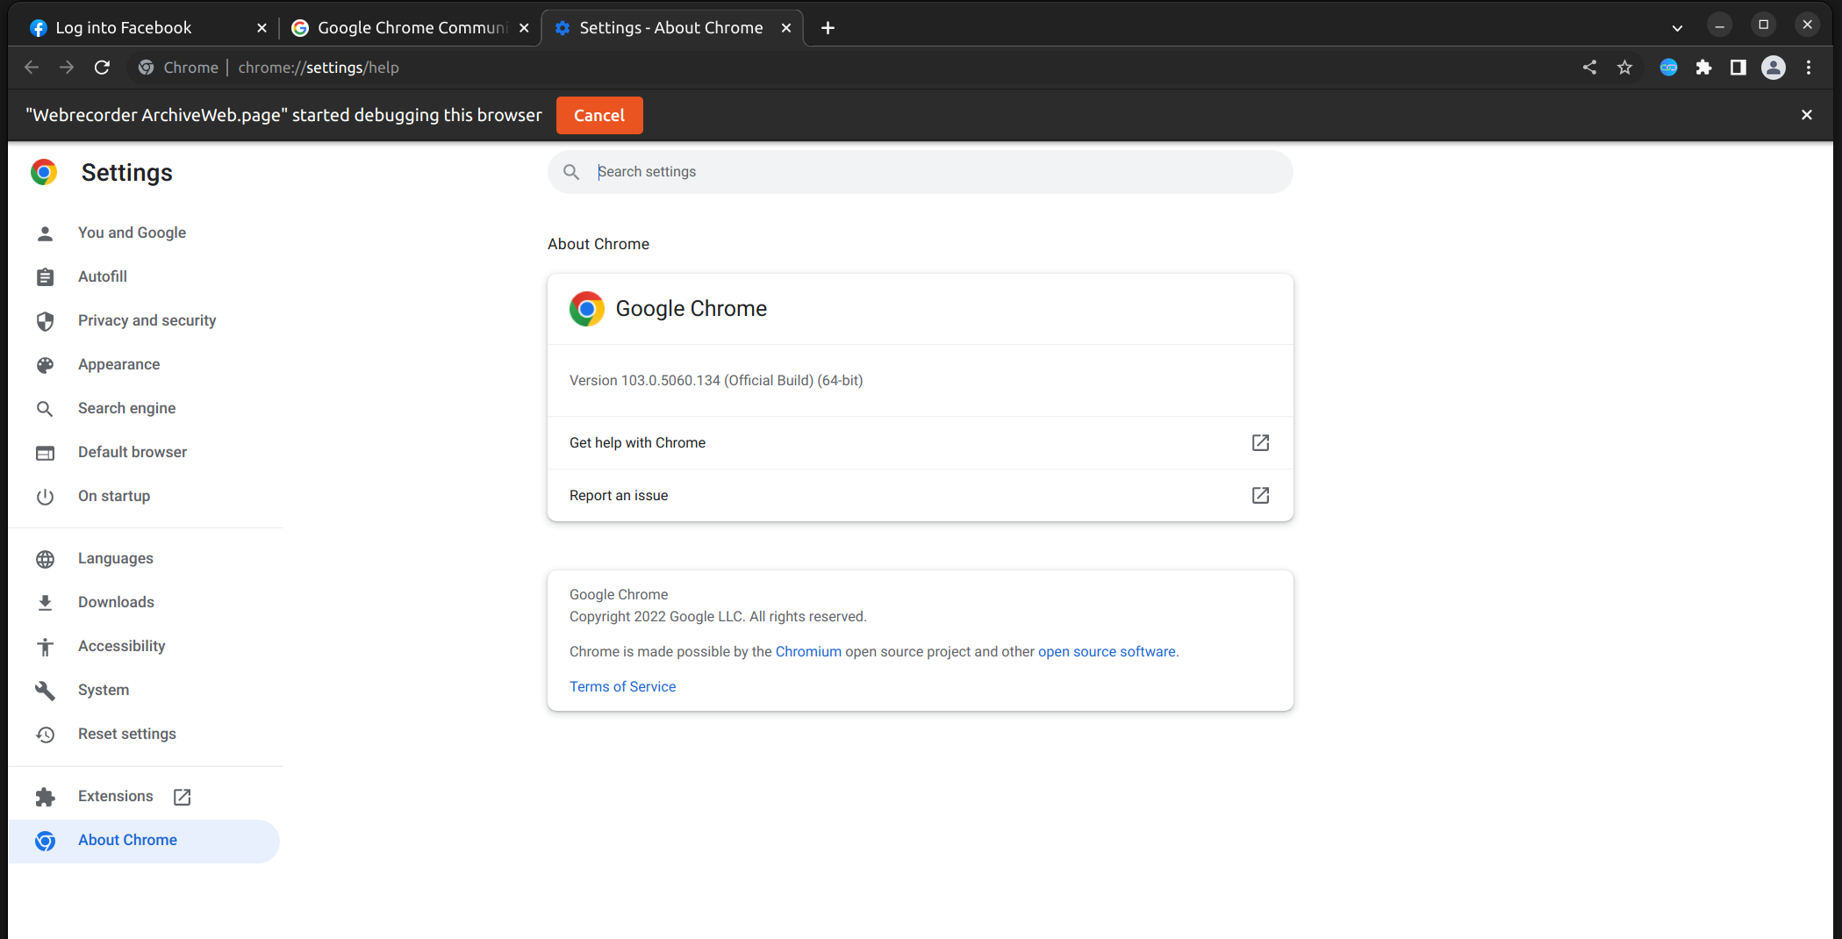Click the globe icon beside Languages
Viewport: 1842px width, 939px height.
[x=45, y=559]
